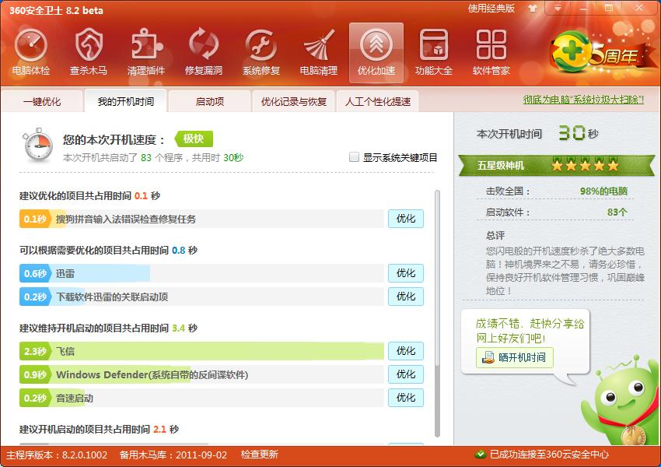The image size is (661, 467).
Task: Click 98%的电脑 value
Action: tap(603, 191)
